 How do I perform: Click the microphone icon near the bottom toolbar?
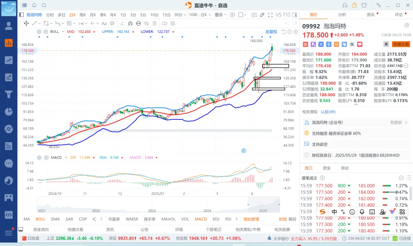[363, 212]
